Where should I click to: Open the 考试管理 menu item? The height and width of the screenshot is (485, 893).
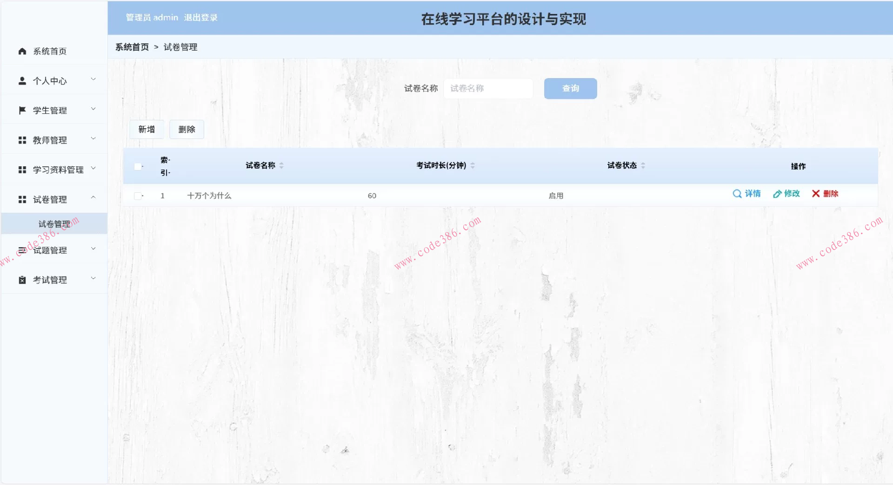[x=49, y=279]
